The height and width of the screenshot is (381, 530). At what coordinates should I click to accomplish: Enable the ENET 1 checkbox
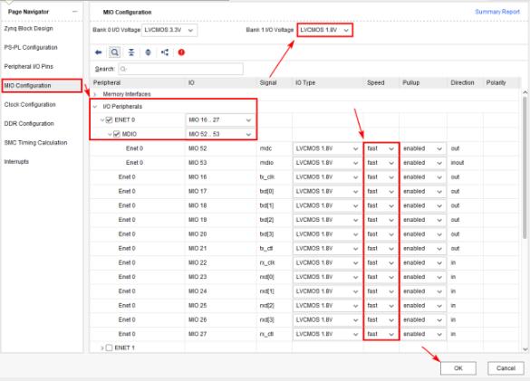coord(110,348)
